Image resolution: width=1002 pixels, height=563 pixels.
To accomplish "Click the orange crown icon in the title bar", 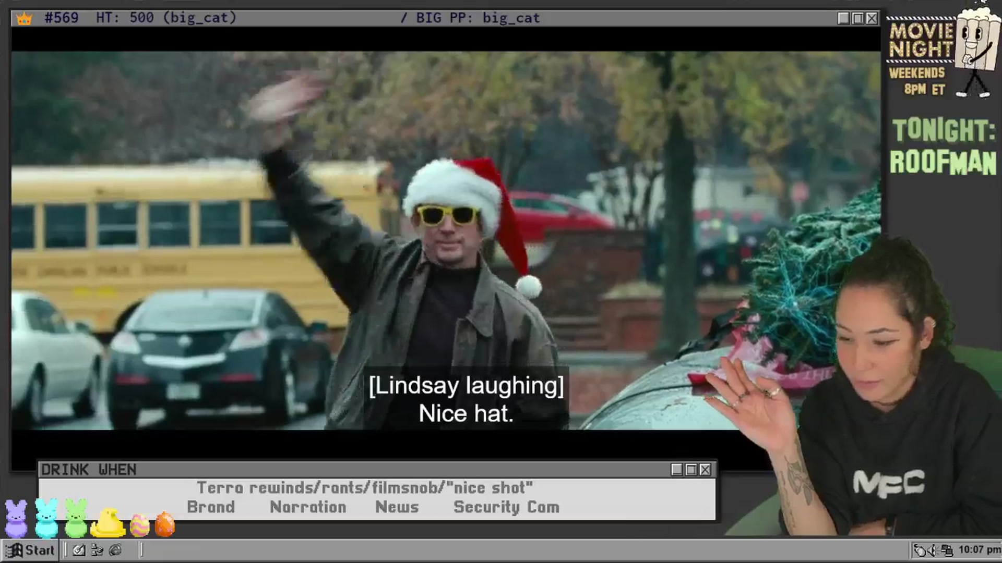I will coord(24,19).
